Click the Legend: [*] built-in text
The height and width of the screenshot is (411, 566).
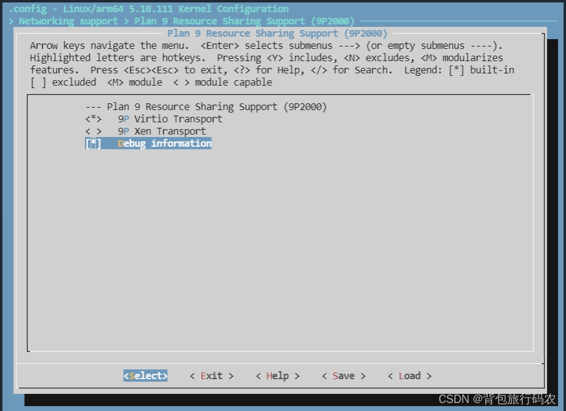click(x=459, y=70)
